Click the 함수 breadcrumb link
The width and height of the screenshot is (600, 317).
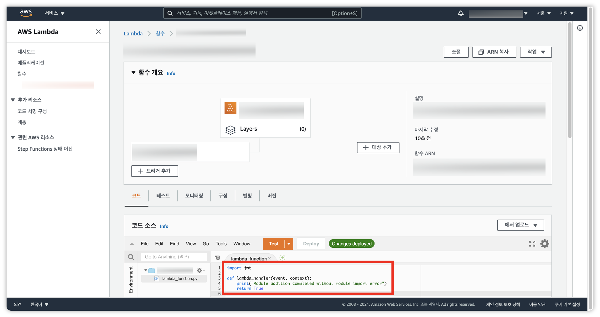click(160, 34)
